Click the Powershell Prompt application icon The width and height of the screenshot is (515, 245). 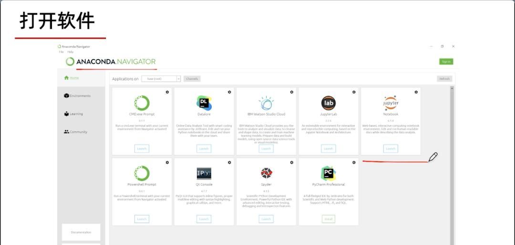tap(142, 173)
